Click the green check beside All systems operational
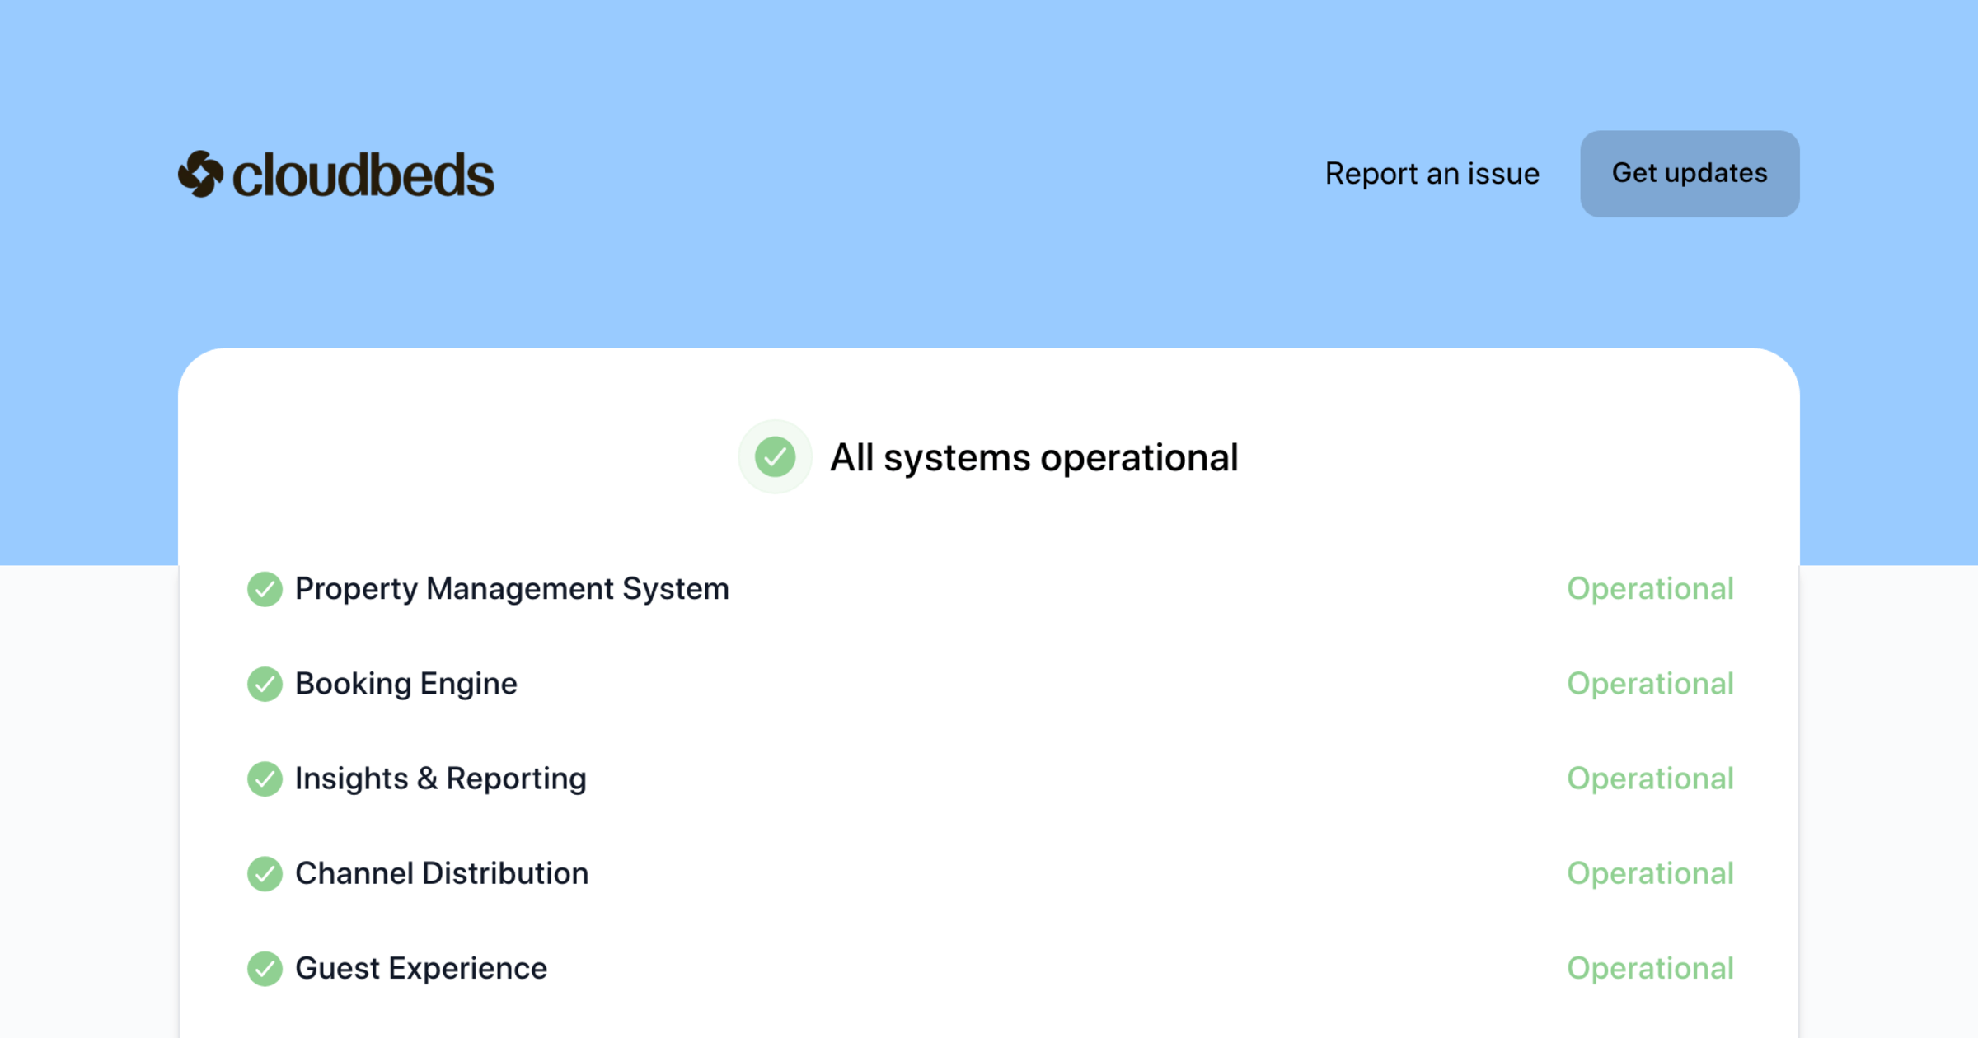This screenshot has height=1038, width=1978. tap(773, 457)
